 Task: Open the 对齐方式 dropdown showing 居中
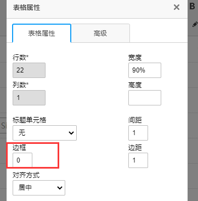click(x=39, y=188)
